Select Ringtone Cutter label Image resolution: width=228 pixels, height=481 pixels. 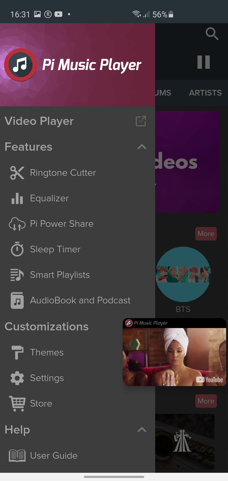[63, 173]
